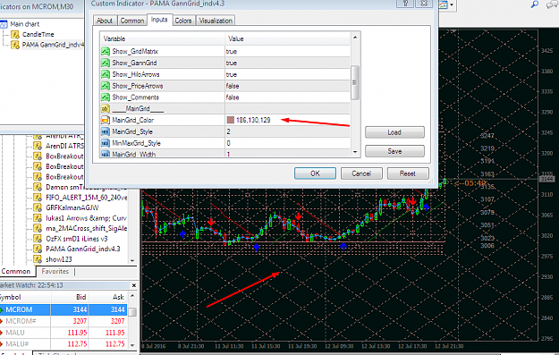
Task: Click the Show_PriceArrows variable icon
Action: (x=106, y=86)
